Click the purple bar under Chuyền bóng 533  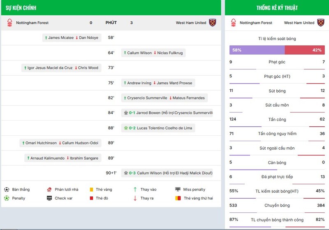tap(243, 213)
